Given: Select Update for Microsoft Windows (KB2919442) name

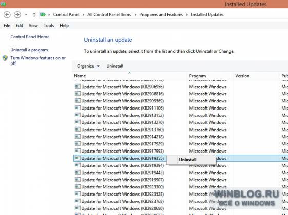Looking at the screenshot, I should tap(123, 173).
